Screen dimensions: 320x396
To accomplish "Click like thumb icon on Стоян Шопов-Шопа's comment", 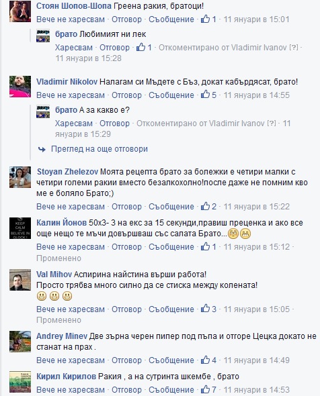I will coord(206,19).
